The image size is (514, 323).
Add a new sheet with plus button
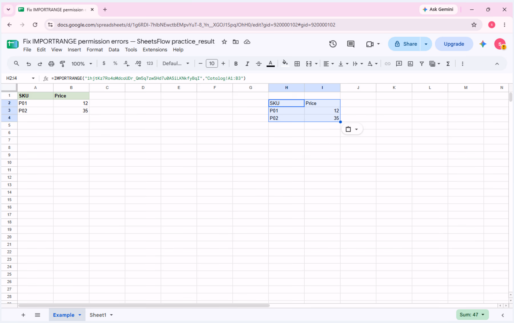pos(23,315)
